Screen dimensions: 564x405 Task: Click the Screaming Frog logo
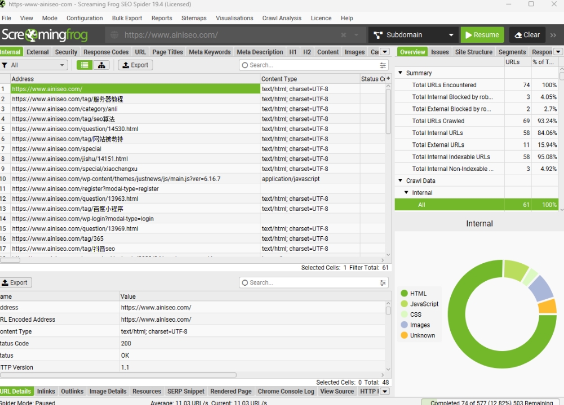(45, 35)
